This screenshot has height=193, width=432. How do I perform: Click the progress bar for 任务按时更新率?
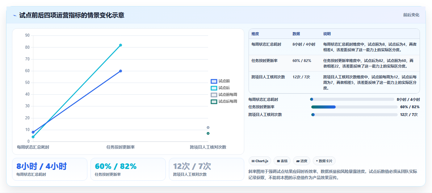[x=354, y=107]
